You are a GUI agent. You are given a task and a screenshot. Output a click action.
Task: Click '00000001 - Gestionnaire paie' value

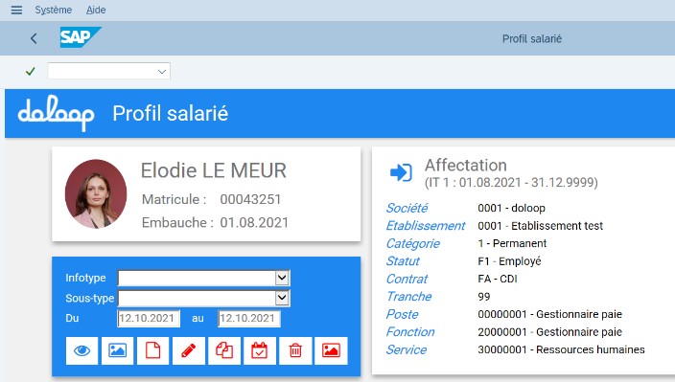pos(549,314)
